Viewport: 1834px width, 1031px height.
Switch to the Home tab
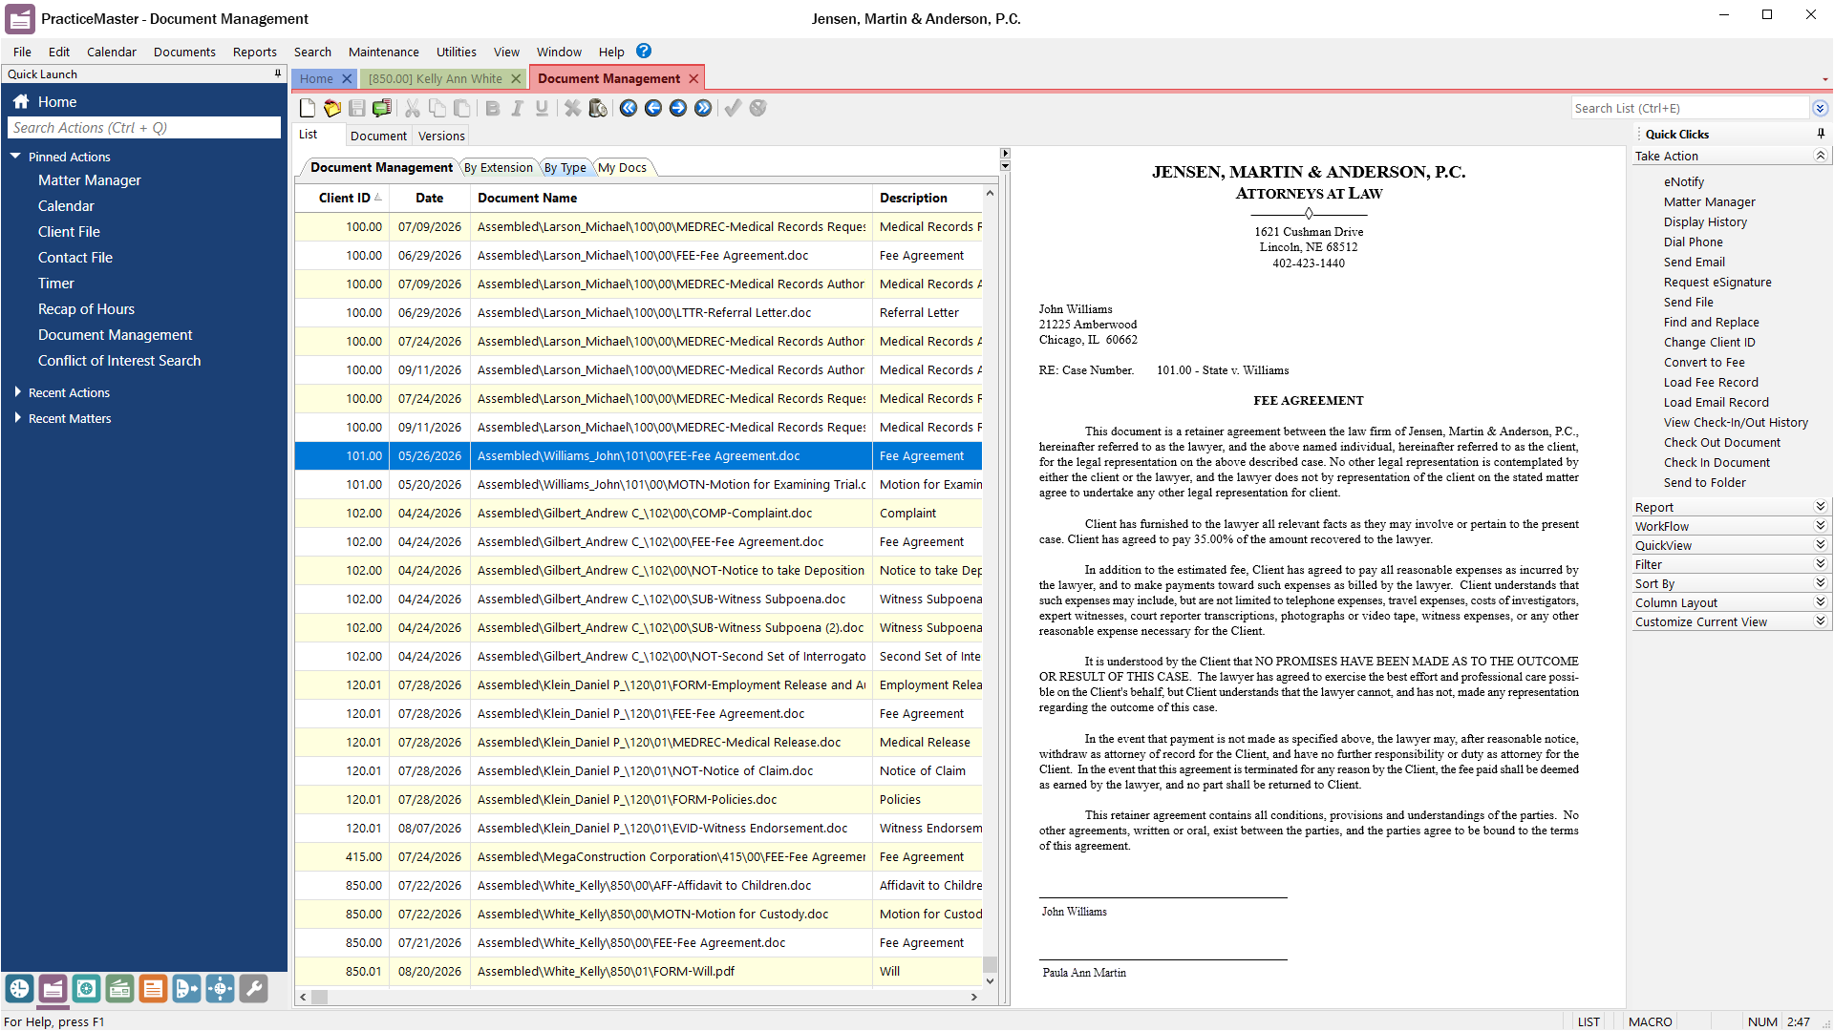click(316, 78)
